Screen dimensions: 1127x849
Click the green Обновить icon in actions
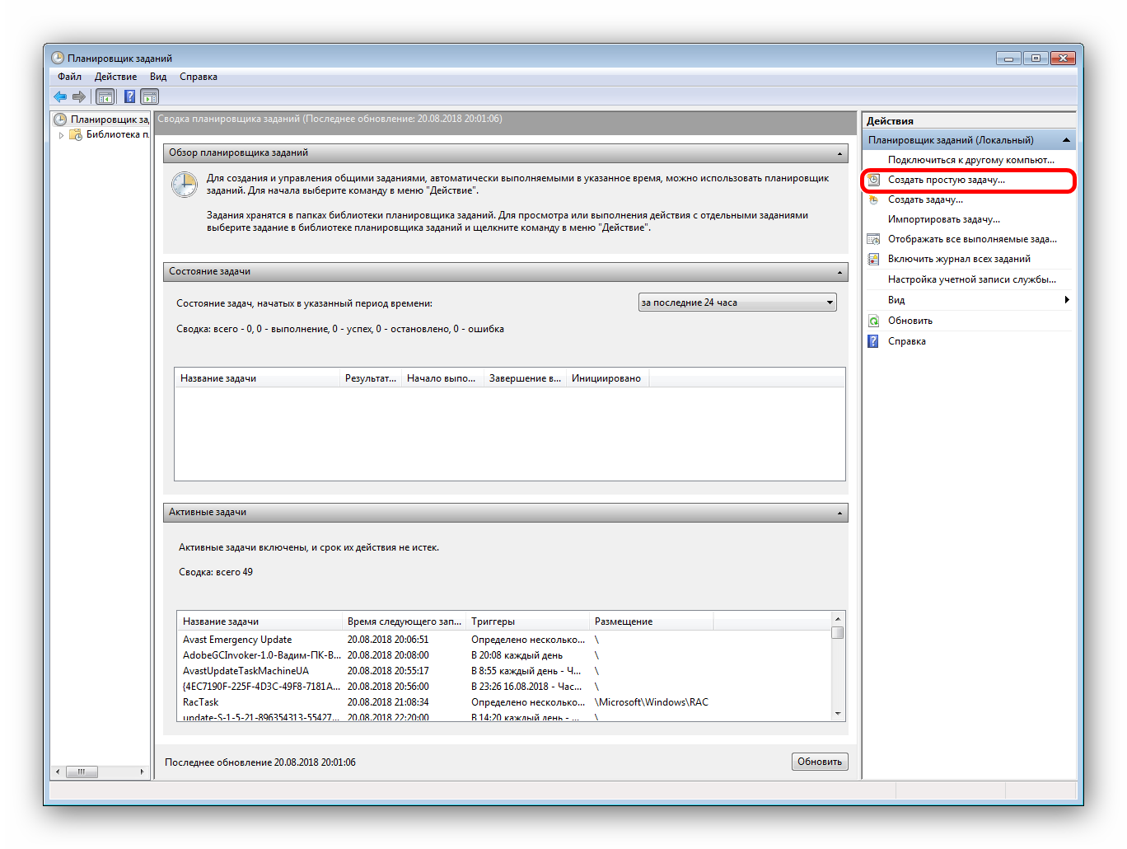(x=874, y=321)
